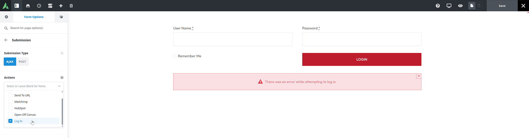
Task: Open the cube icon tab in sidebar
Action: pyautogui.click(x=61, y=17)
